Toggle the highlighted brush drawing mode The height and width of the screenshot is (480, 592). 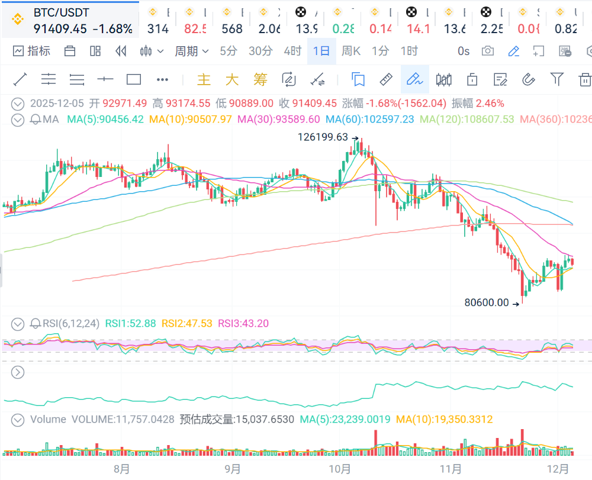pos(415,79)
